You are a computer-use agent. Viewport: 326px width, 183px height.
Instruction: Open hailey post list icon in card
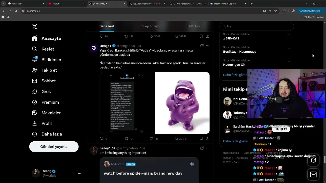192,164
